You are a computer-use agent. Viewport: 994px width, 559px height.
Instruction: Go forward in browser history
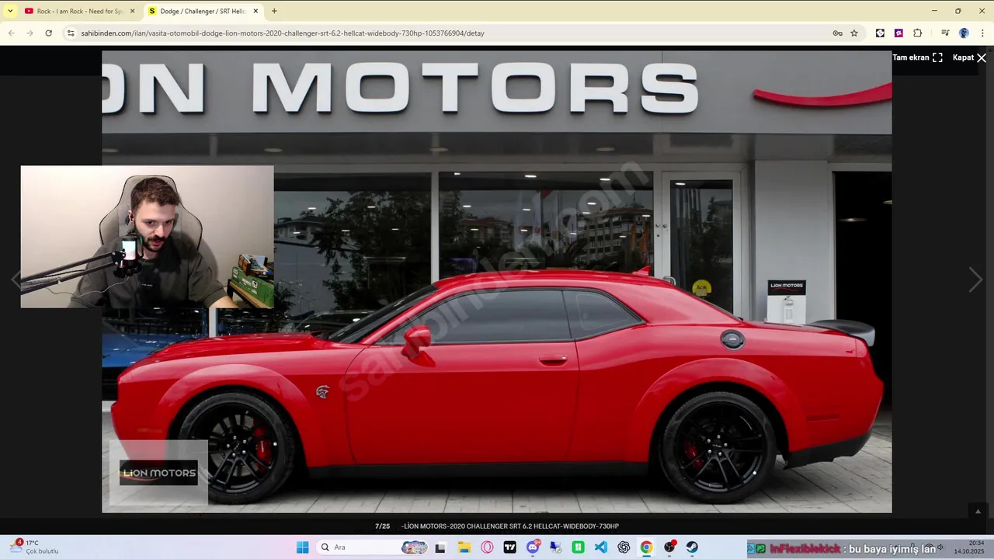click(x=30, y=33)
